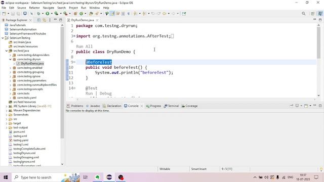Click the Forward navigation arrow

point(173,14)
